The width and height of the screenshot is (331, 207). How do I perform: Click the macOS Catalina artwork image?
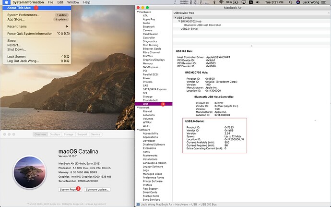click(30, 172)
